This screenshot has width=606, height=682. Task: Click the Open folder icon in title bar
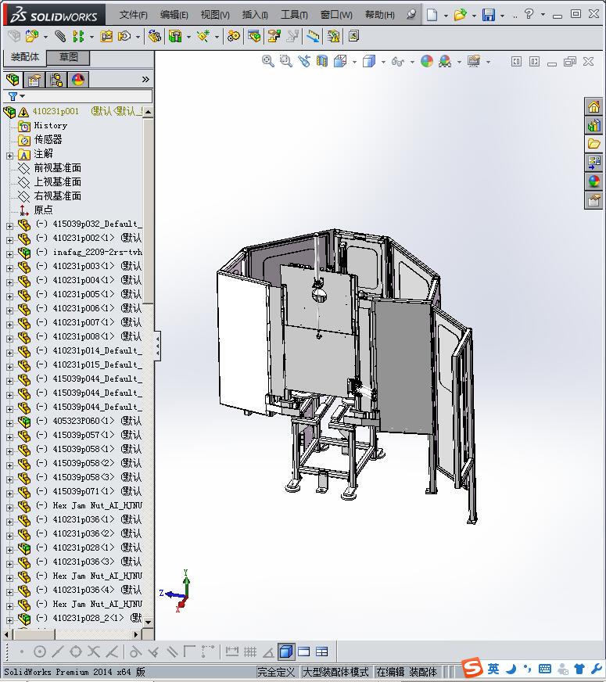tap(460, 15)
